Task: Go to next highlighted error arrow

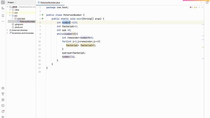Action: pos(202,7)
